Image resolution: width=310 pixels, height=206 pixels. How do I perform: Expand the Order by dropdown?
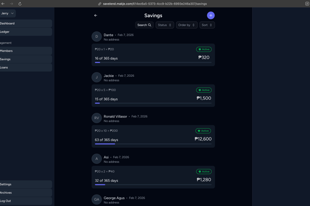[187, 25]
